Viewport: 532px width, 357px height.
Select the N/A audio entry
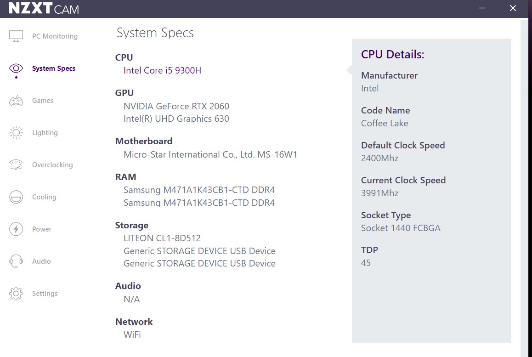(132, 299)
